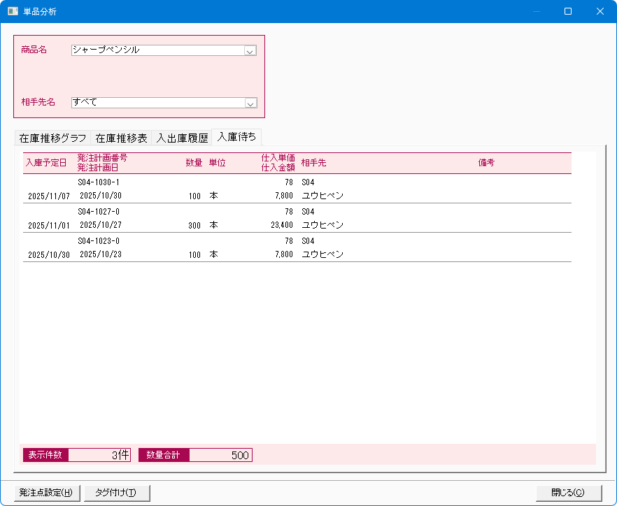The width and height of the screenshot is (617, 506).
Task: Select order row S04-1023-0
Action: pos(99,241)
